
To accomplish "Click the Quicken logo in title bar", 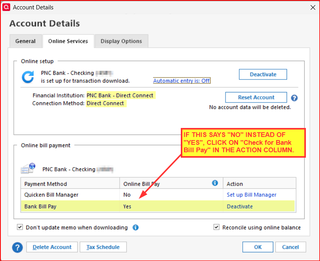I will [6, 7].
